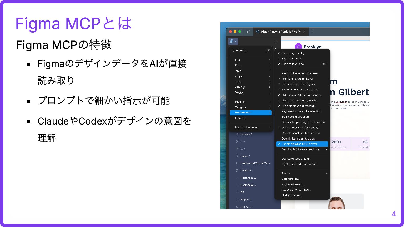Expand the View submenu arrow
The image size is (404, 227).
[x=270, y=71]
